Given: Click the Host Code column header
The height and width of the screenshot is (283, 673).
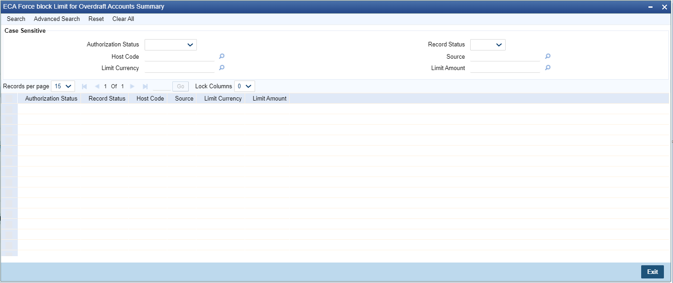Looking at the screenshot, I should (x=150, y=98).
